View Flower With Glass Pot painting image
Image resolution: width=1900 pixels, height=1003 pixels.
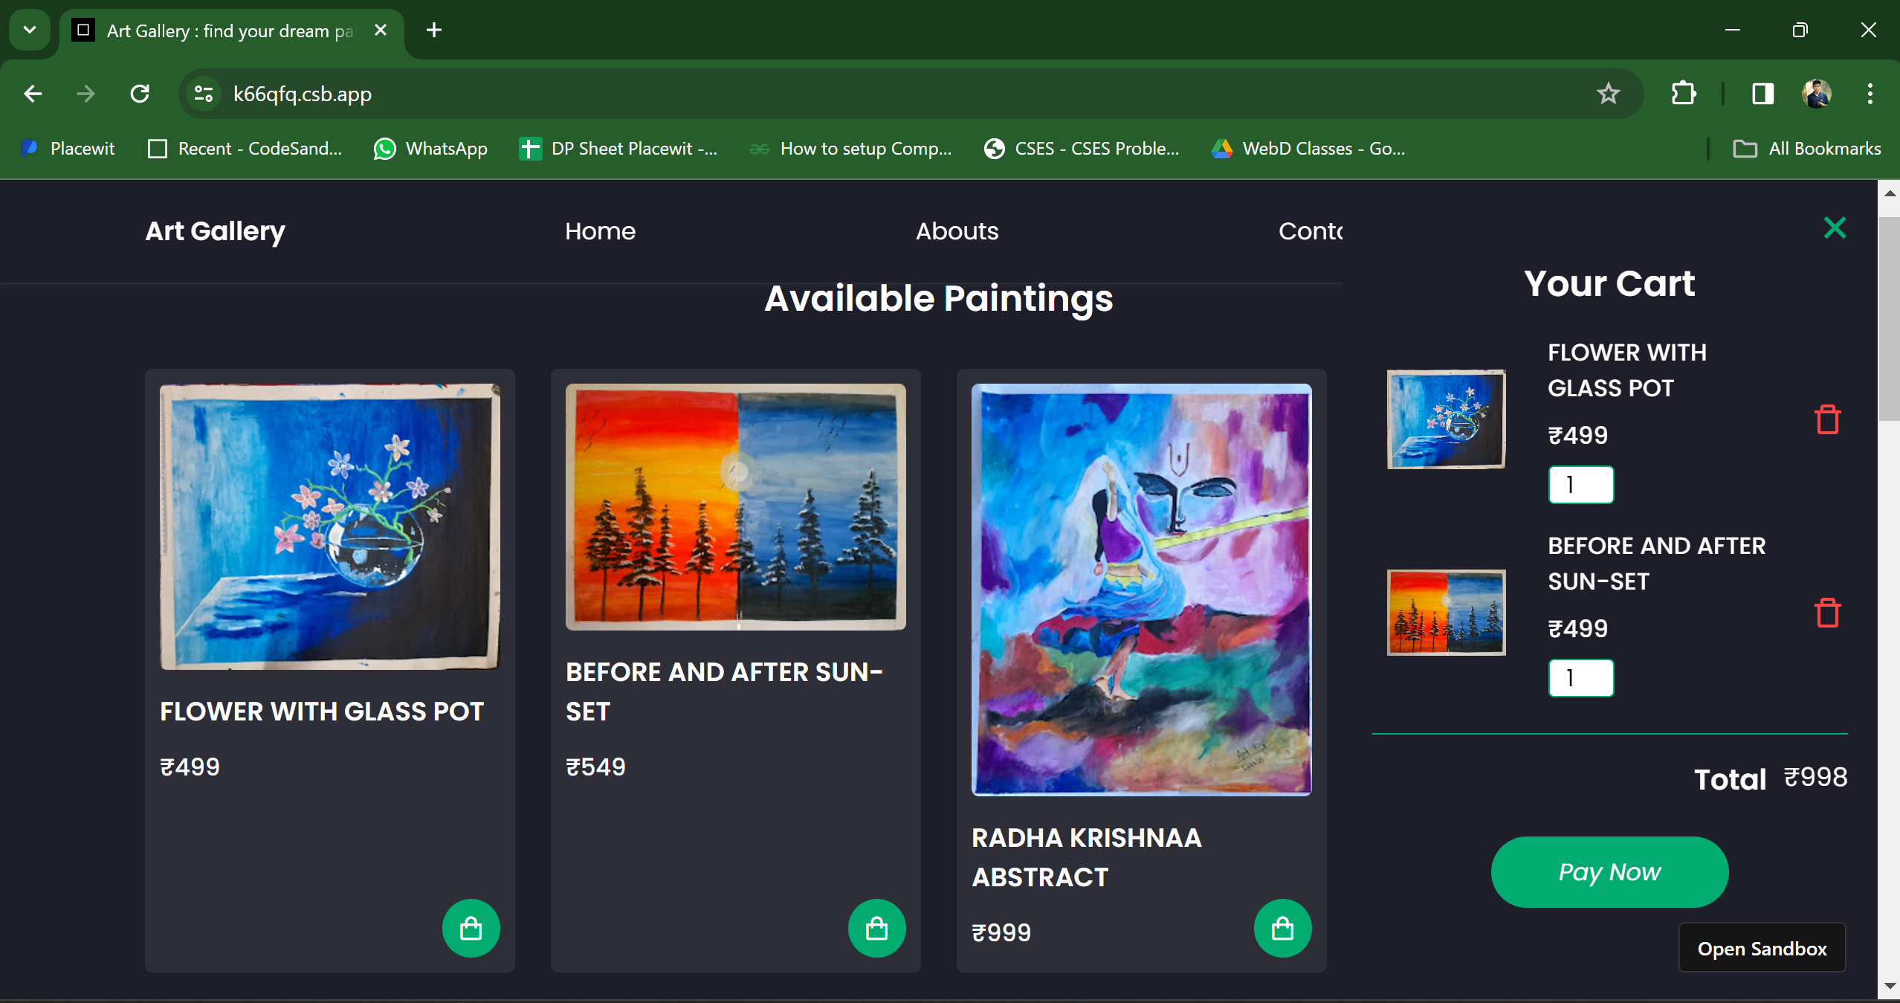pyautogui.click(x=330, y=526)
